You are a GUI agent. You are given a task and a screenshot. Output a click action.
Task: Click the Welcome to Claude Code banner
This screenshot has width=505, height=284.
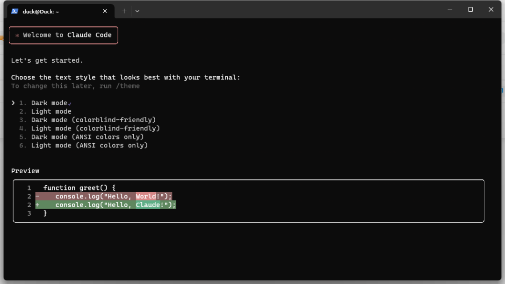coord(64,35)
